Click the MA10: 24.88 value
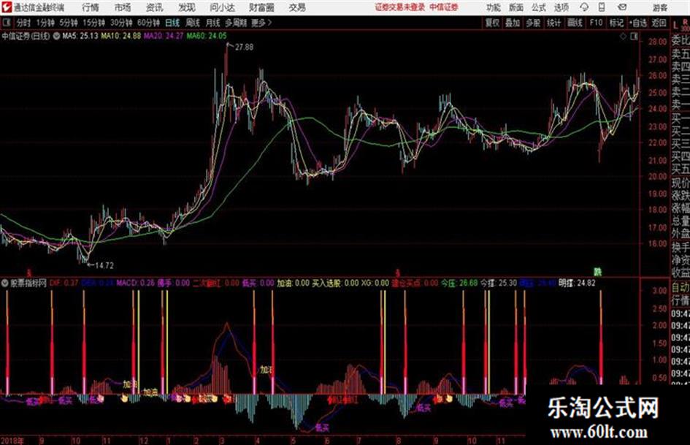 121,36
